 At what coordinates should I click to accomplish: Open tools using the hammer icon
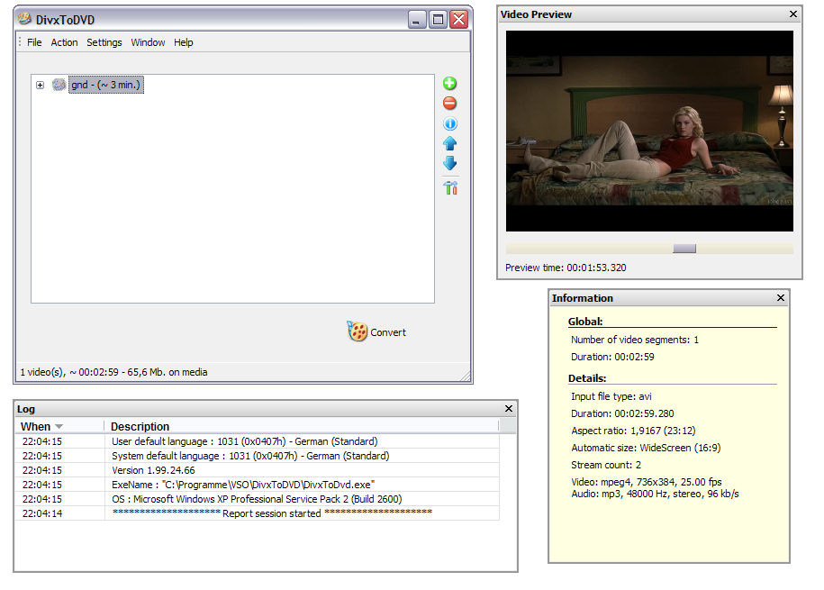(450, 189)
